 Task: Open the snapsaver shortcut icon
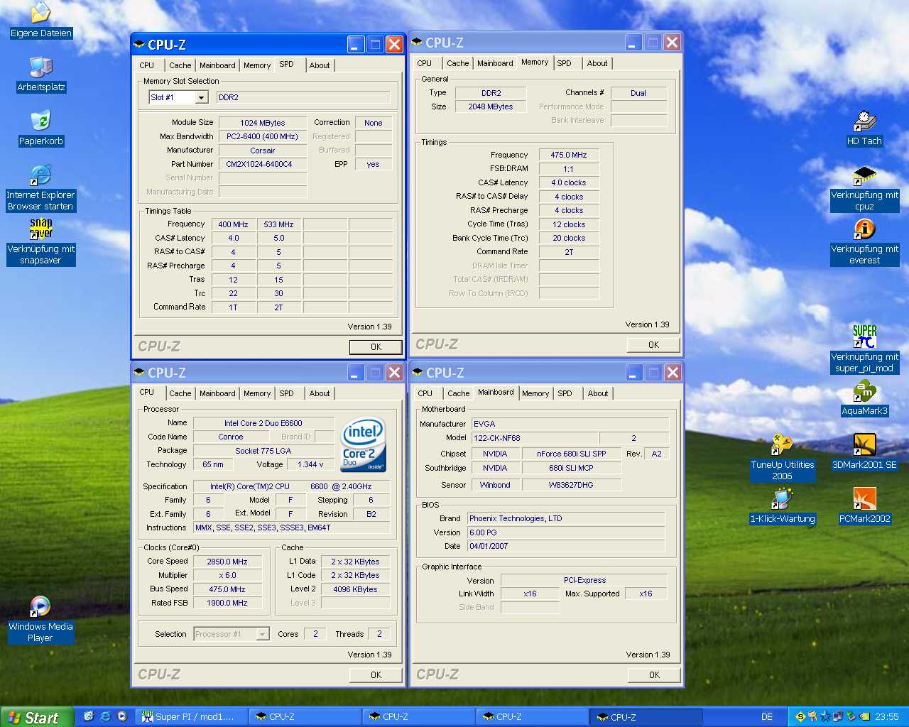40,229
